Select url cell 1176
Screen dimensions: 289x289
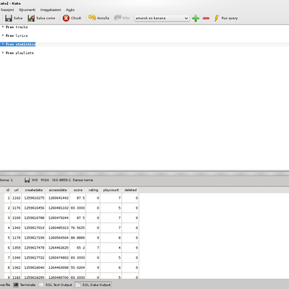click(16, 208)
